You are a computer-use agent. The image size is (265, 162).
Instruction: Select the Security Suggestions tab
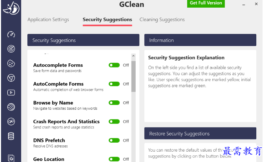coord(107,20)
